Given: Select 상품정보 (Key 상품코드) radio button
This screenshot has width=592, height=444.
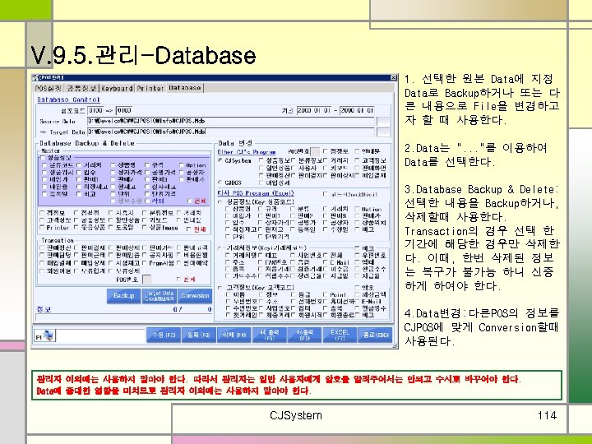Looking at the screenshot, I should [x=220, y=202].
